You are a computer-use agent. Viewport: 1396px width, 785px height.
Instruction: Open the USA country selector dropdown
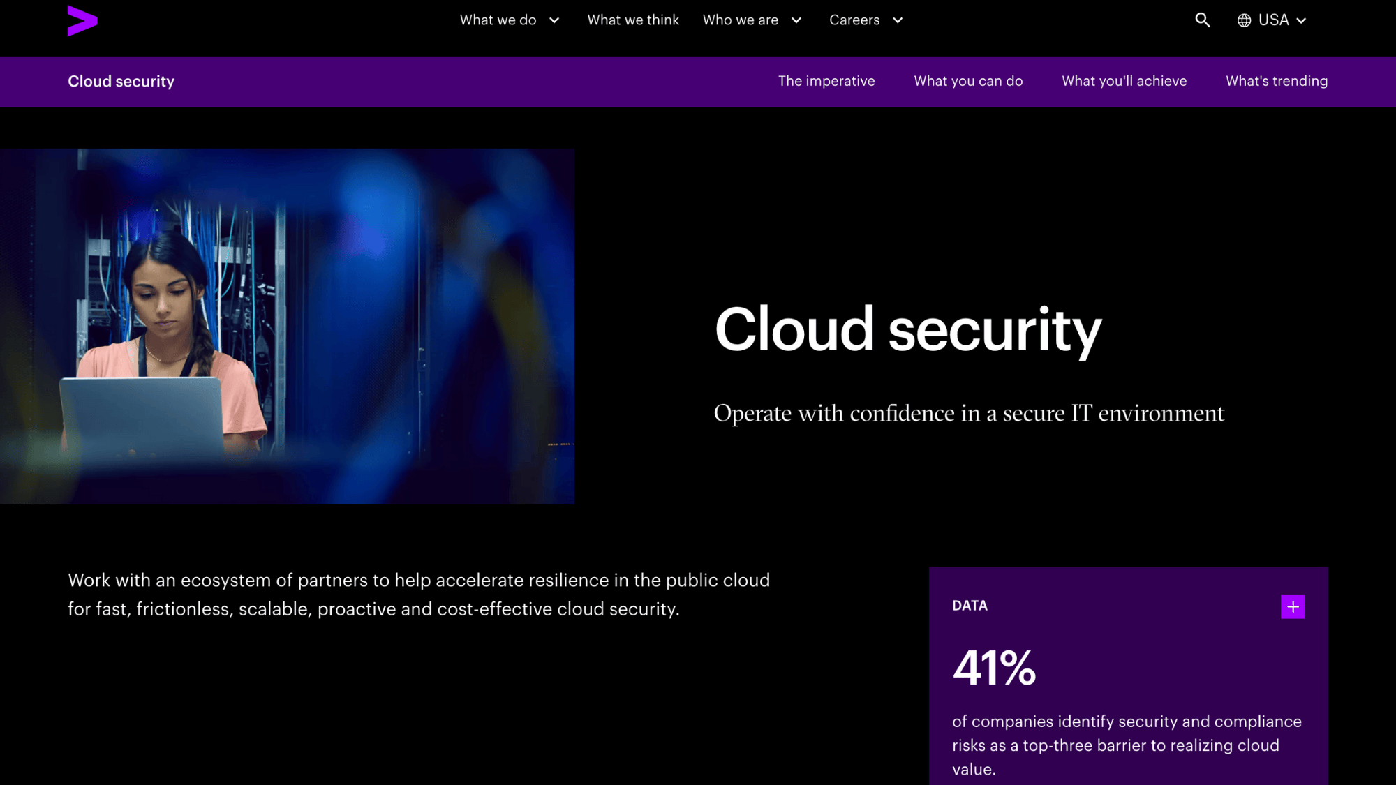click(1275, 20)
